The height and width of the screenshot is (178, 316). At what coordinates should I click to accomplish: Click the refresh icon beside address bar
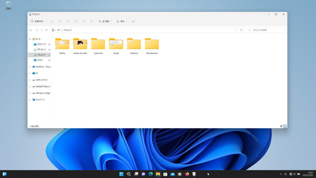241,30
